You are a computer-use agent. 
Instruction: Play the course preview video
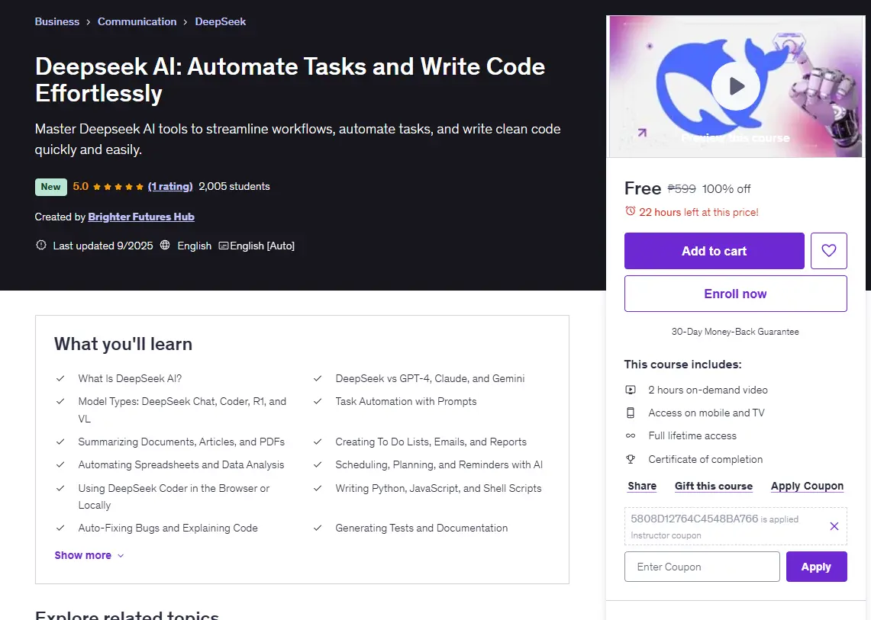tap(736, 86)
